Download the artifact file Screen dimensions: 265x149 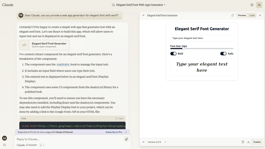tap(248, 142)
